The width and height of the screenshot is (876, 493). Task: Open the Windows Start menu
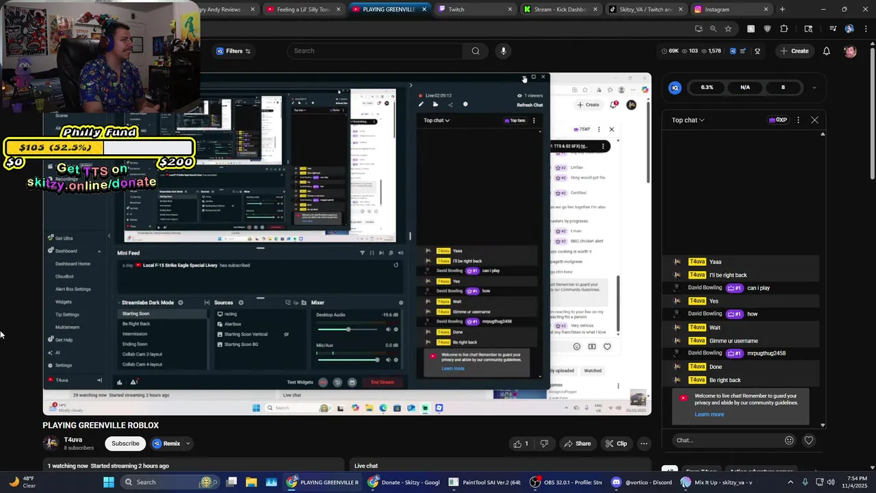109,482
